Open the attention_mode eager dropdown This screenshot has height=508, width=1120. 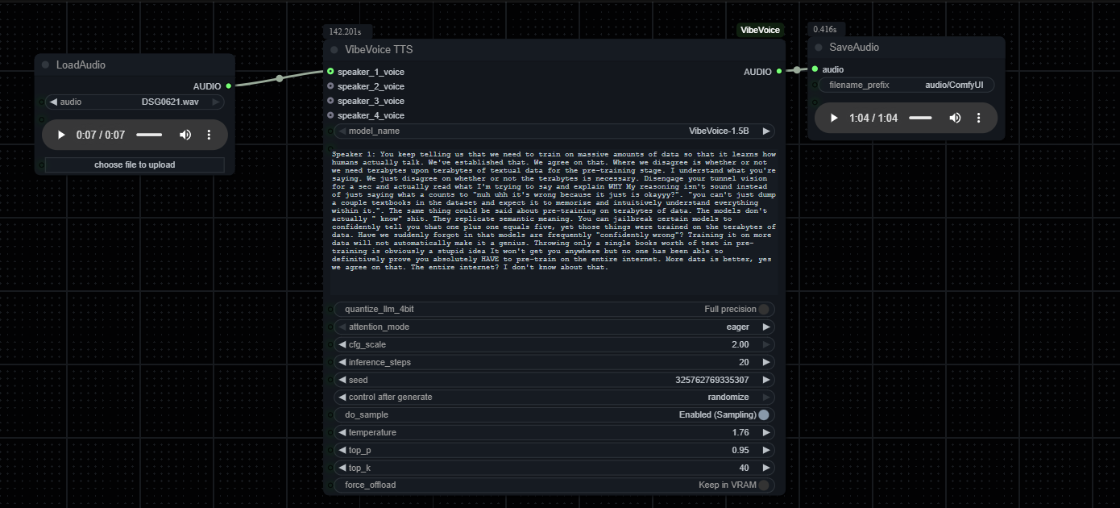pyautogui.click(x=554, y=327)
